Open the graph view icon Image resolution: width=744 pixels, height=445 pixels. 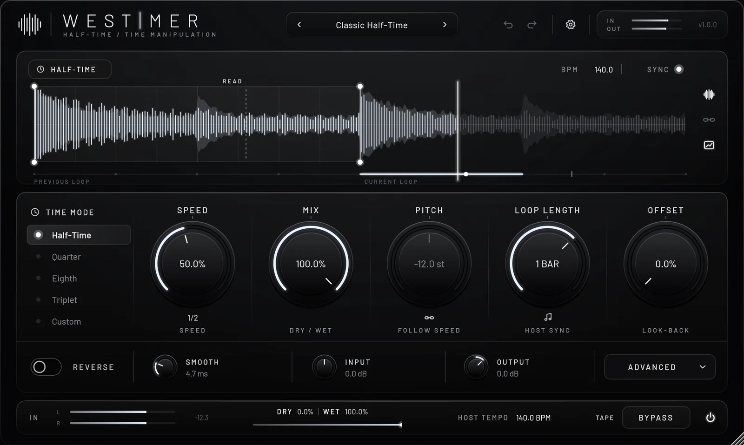pos(709,145)
